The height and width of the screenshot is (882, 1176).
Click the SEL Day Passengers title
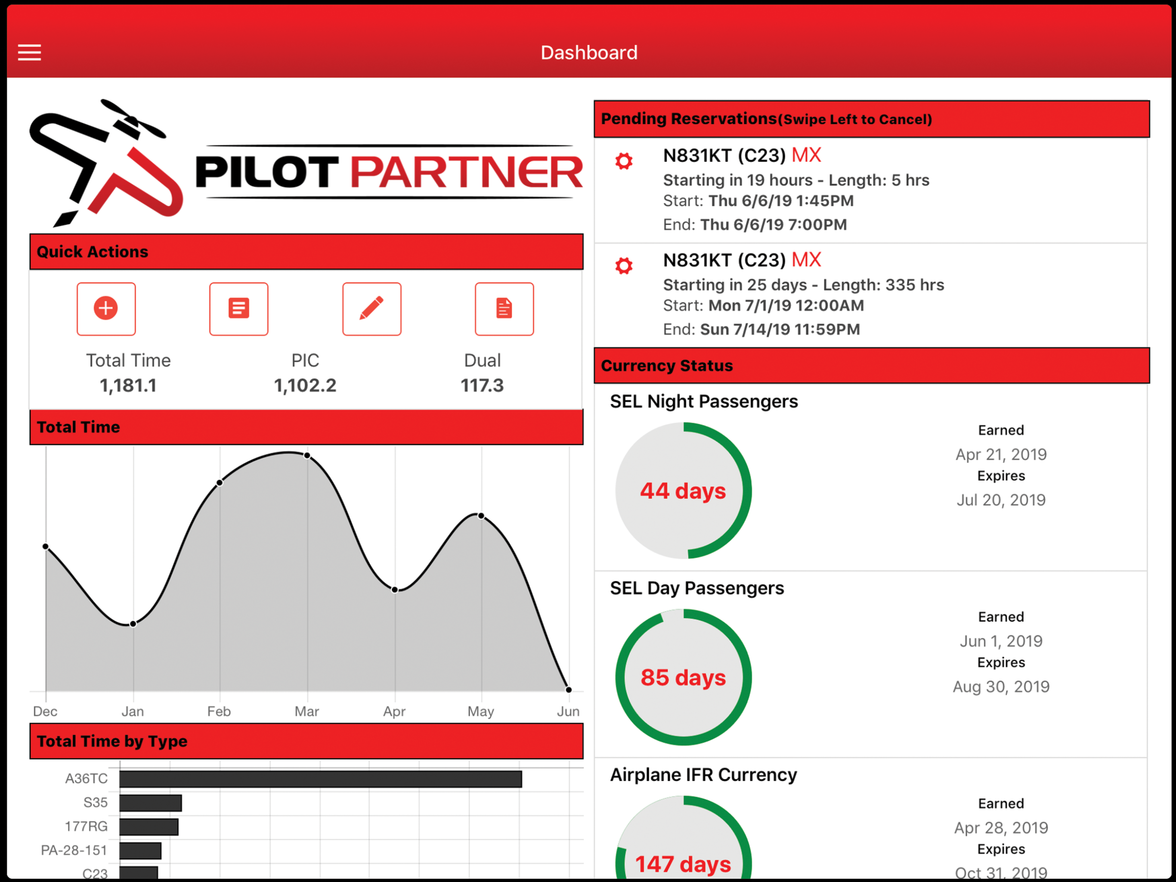point(697,588)
